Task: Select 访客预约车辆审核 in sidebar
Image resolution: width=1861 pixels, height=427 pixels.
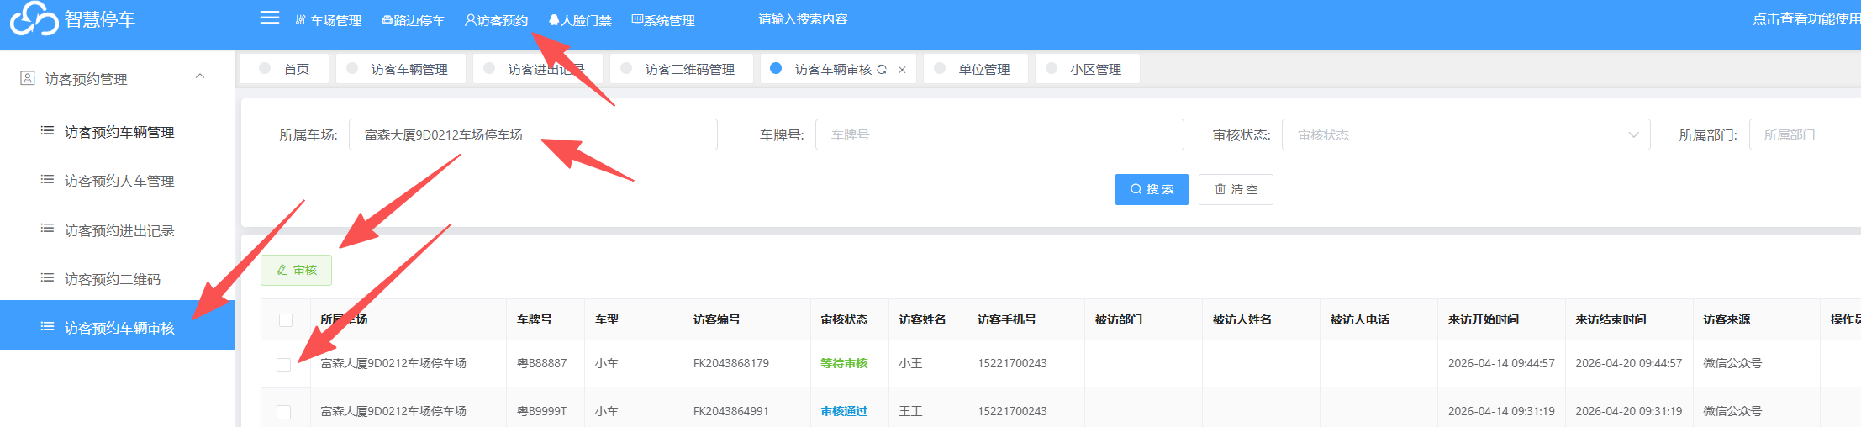Action: pyautogui.click(x=118, y=325)
